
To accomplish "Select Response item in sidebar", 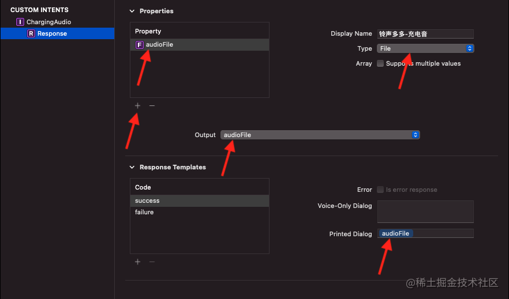I will 58,33.
